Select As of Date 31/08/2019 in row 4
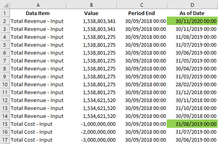 (x=192, y=37)
